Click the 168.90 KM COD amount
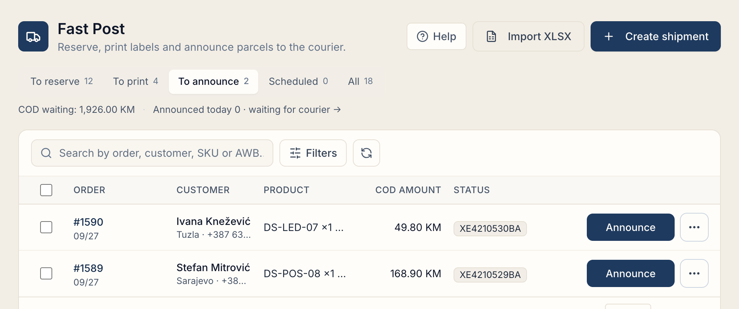This screenshot has width=739, height=309. [x=416, y=274]
